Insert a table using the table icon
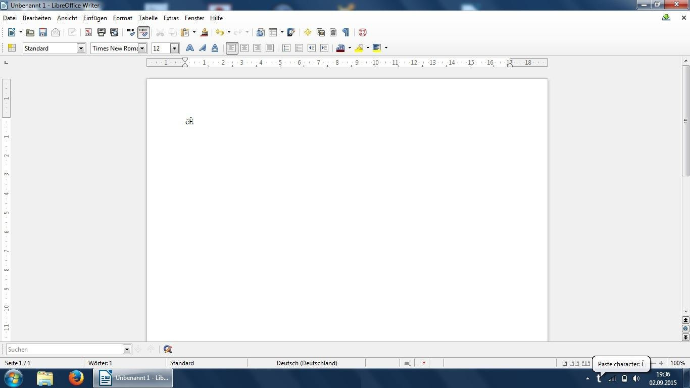 273,32
